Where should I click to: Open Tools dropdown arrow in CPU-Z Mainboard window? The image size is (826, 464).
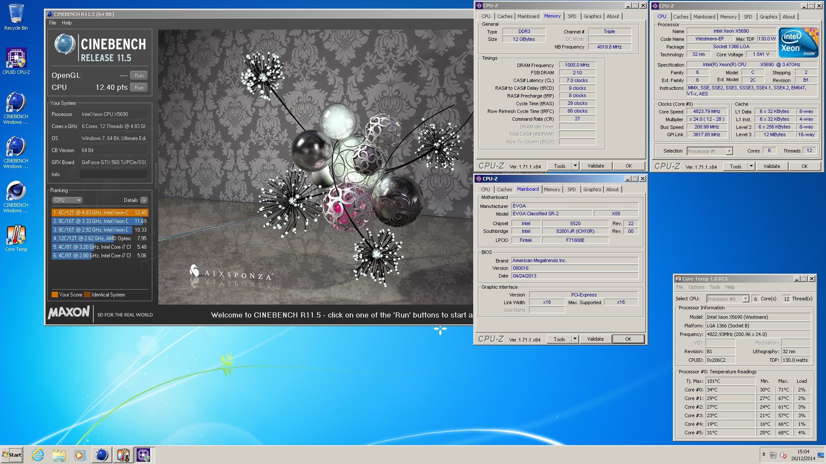pyautogui.click(x=575, y=339)
